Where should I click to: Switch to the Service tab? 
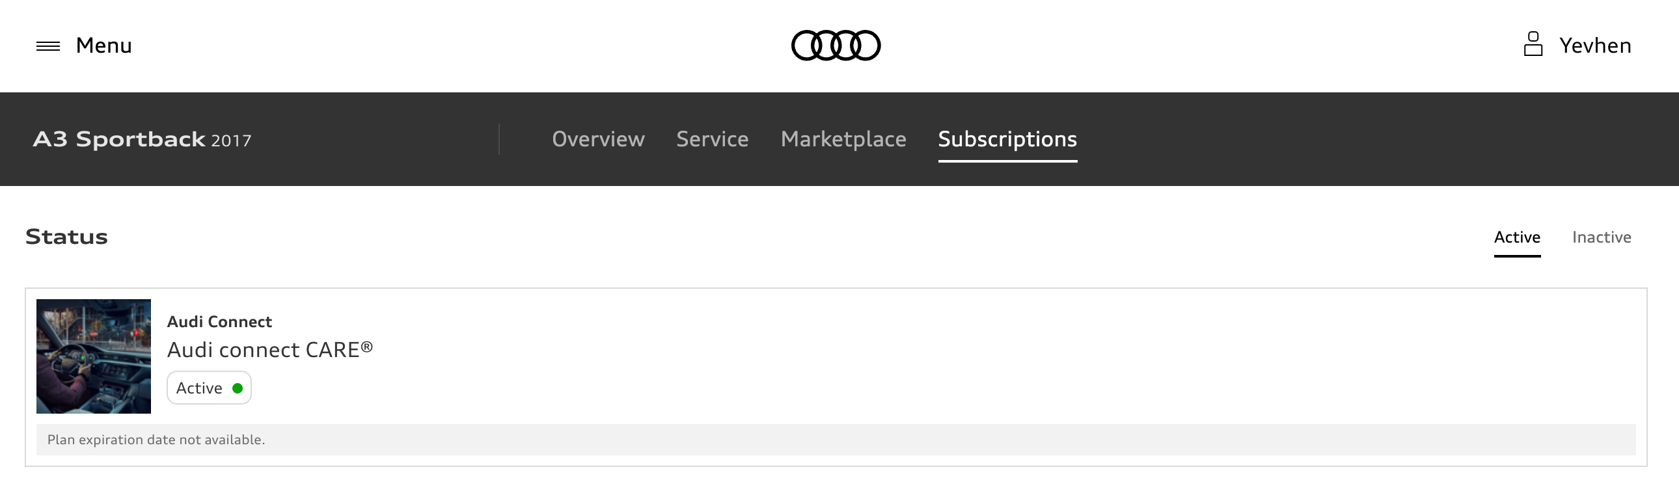point(713,139)
